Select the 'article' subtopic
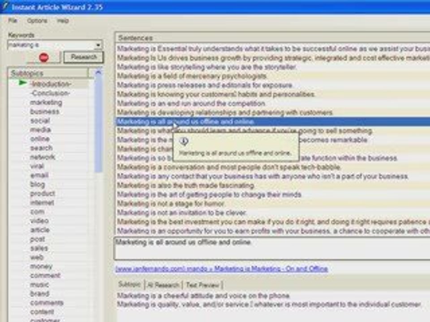Image resolution: width=430 pixels, height=322 pixels. click(40, 230)
